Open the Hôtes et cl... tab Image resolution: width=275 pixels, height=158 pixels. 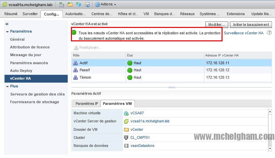(x=128, y=14)
